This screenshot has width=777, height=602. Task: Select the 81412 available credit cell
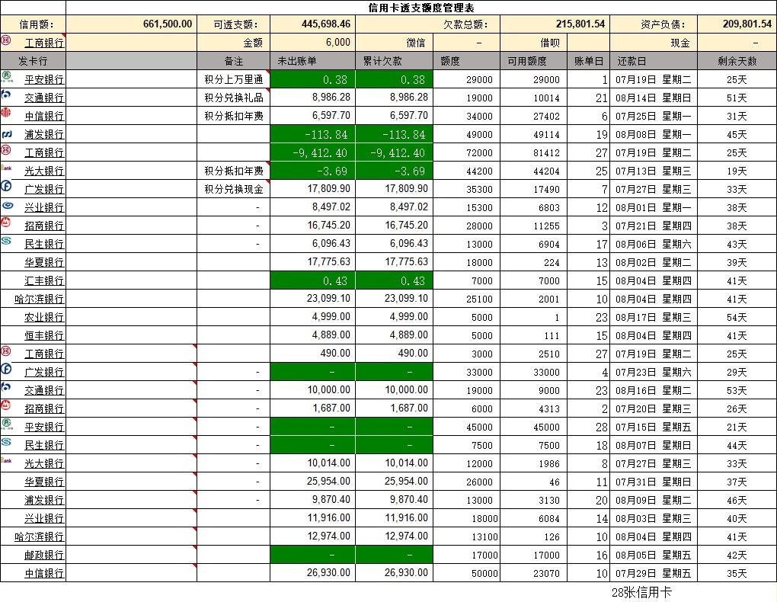click(x=534, y=152)
